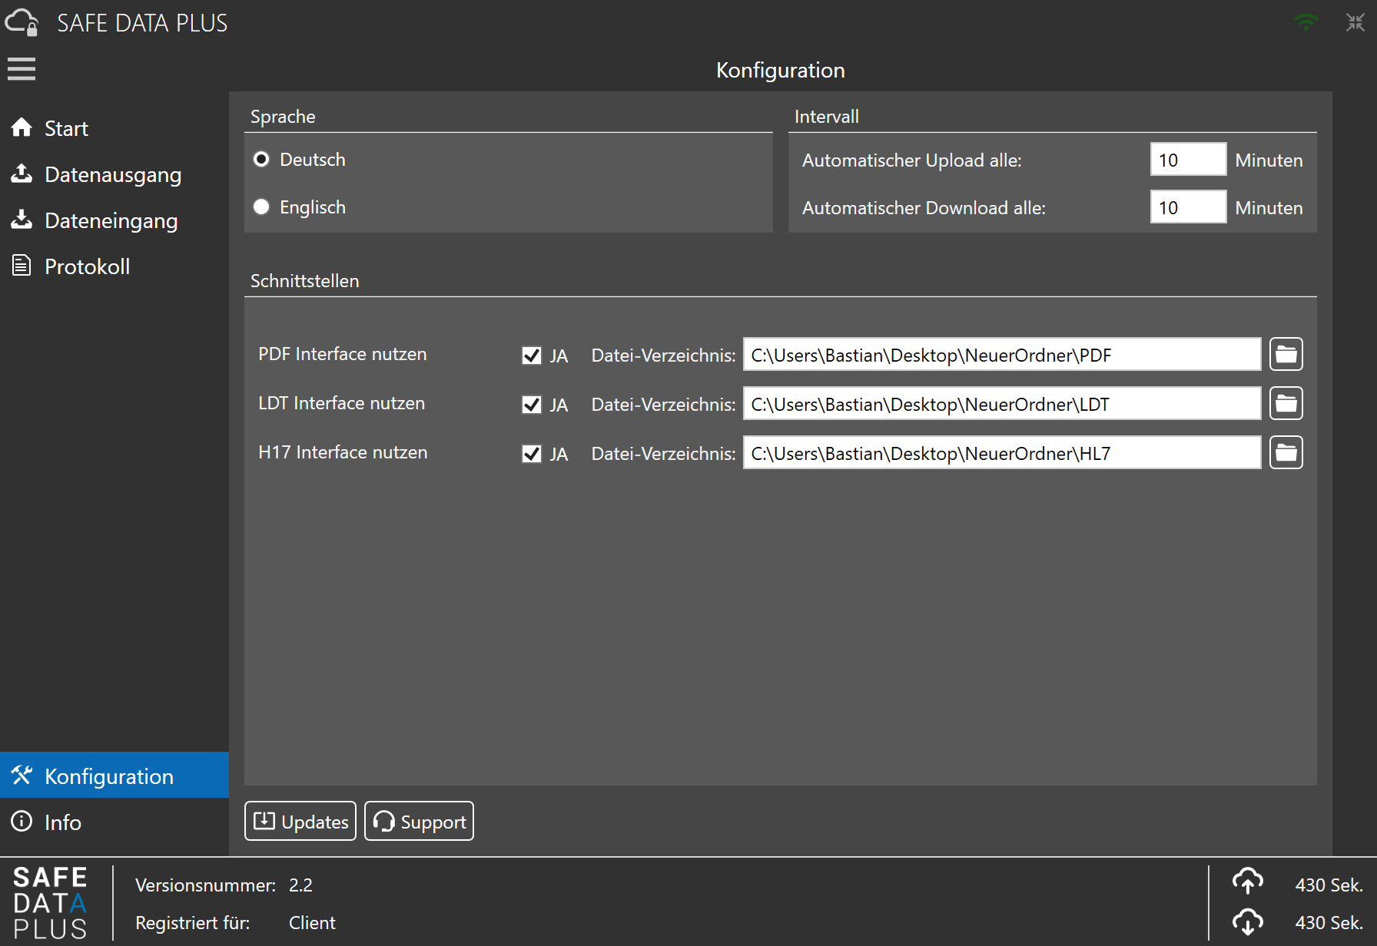The height and width of the screenshot is (946, 1377).
Task: Browse folder for LDT directory
Action: click(1286, 403)
